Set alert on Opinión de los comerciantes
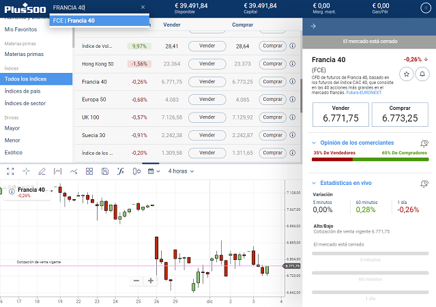The height and width of the screenshot is (307, 436). [424, 143]
